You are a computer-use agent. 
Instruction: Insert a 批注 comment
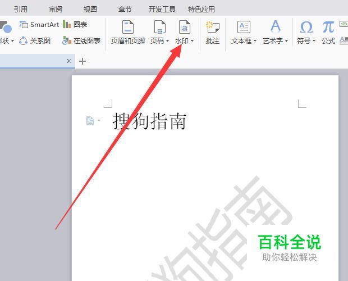coord(213,33)
